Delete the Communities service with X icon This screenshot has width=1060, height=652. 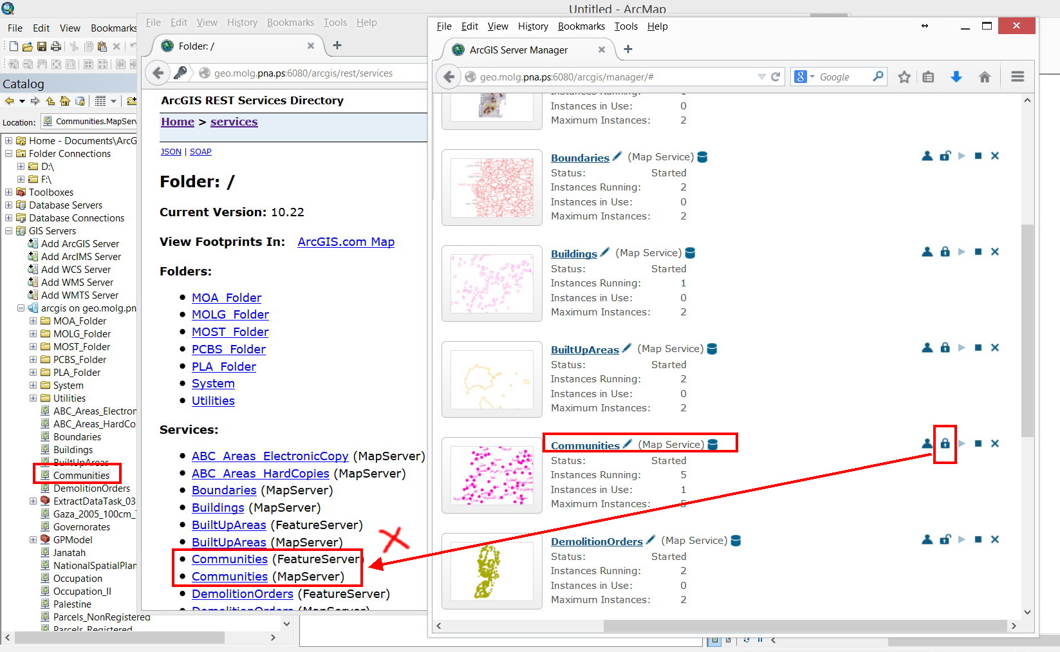995,443
